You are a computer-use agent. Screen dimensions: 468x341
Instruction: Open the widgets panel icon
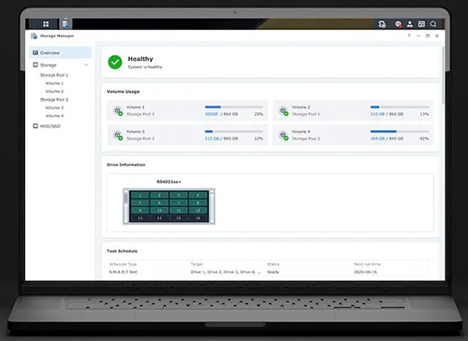(421, 24)
